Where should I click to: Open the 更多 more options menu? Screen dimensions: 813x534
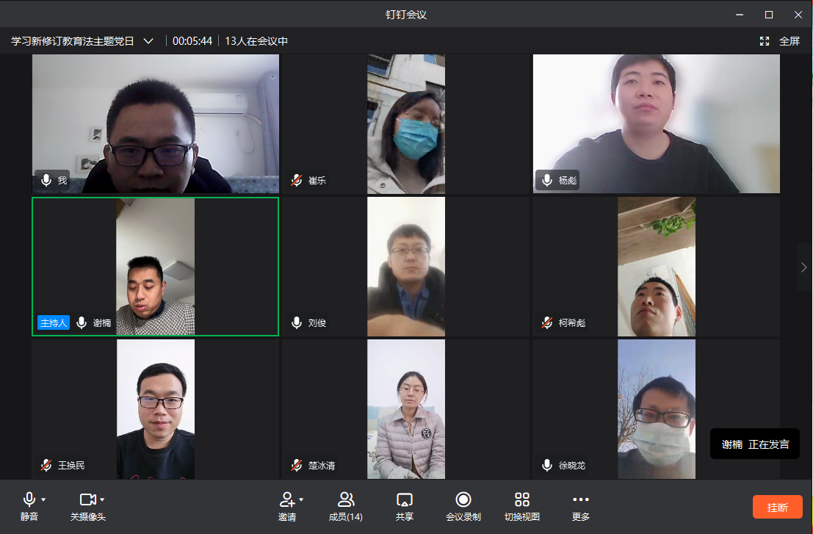[x=580, y=500]
